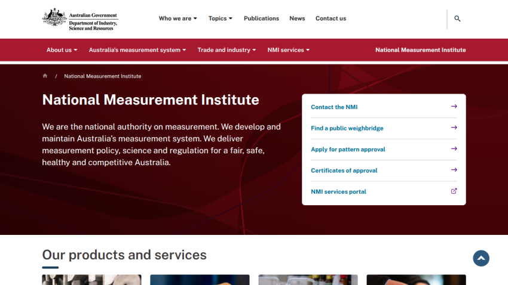Viewport: 508px width, 285px height.
Task: Click the arrow next to Contact the NMI
Action: click(x=454, y=106)
